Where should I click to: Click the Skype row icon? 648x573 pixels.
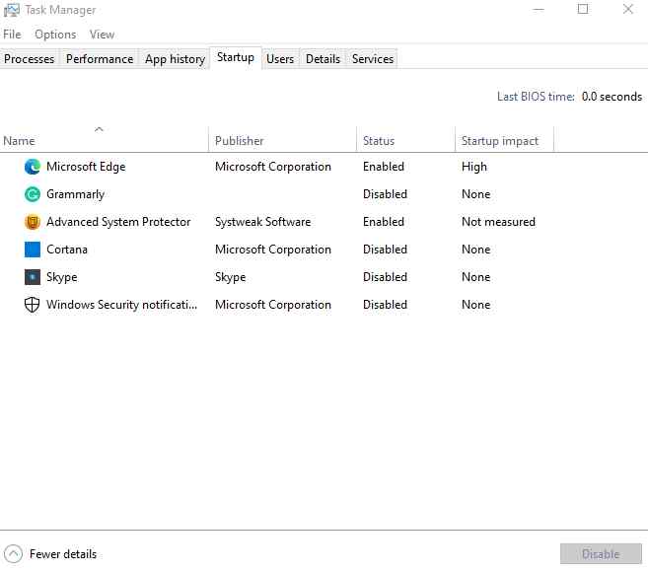(33, 277)
